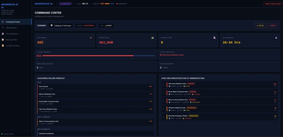283x137 pixels.
Task: Click the stability progress bar in the header
Action: click(110, 4)
